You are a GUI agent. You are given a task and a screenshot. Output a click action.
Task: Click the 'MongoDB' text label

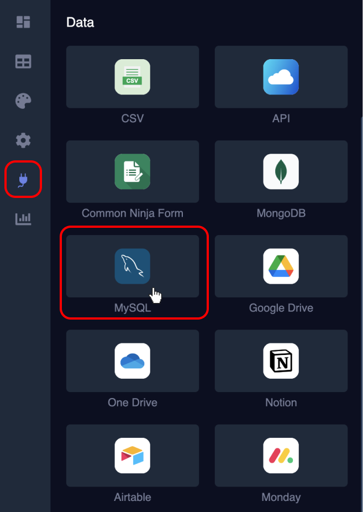tap(281, 213)
